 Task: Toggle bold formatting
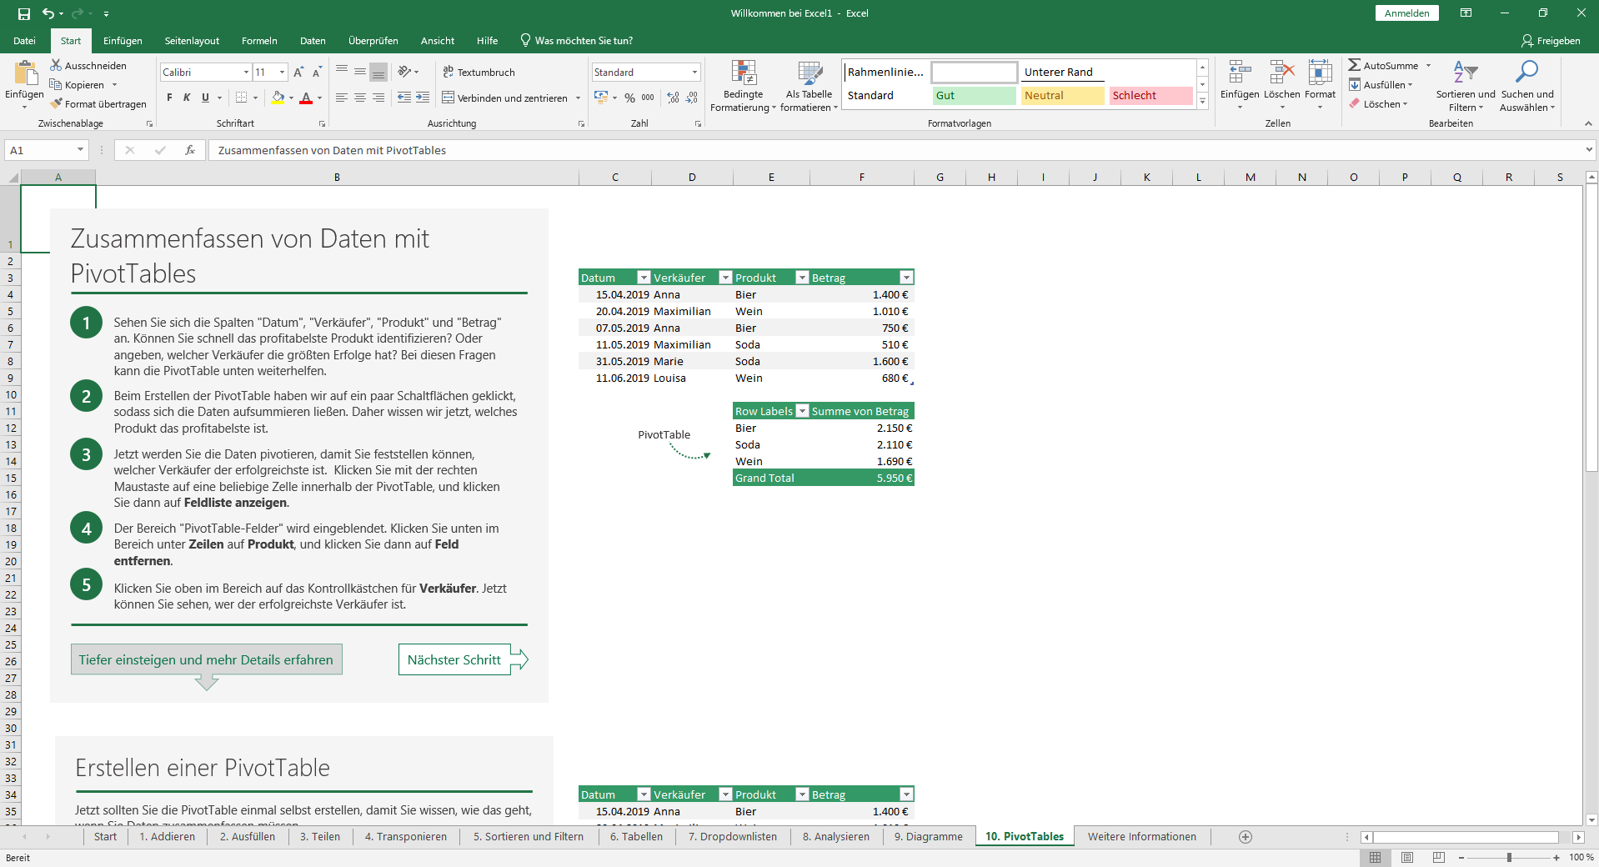click(x=168, y=98)
